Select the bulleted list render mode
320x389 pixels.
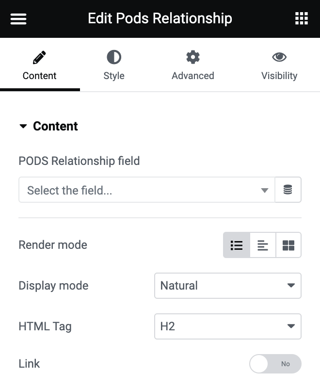[x=237, y=245]
